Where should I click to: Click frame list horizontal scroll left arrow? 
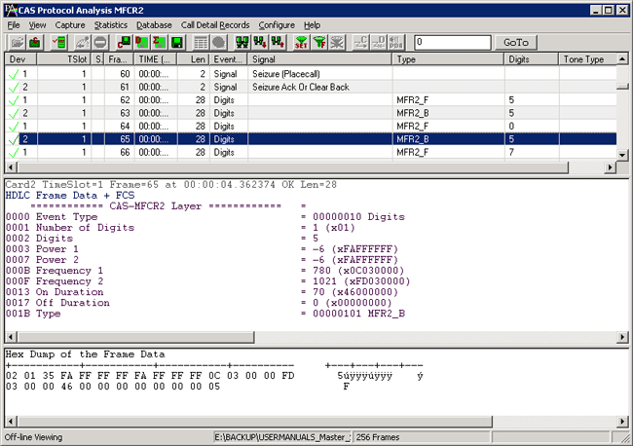coord(10,167)
